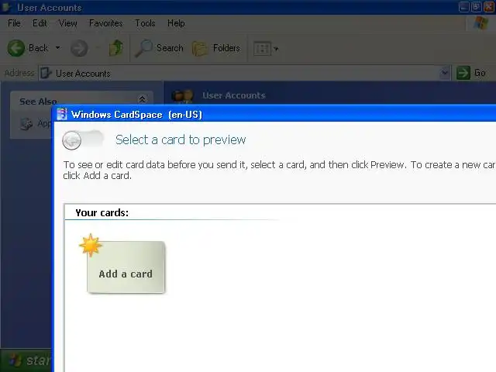This screenshot has height=372, width=496.
Task: Click the User Accounts window title icon
Action: point(6,7)
